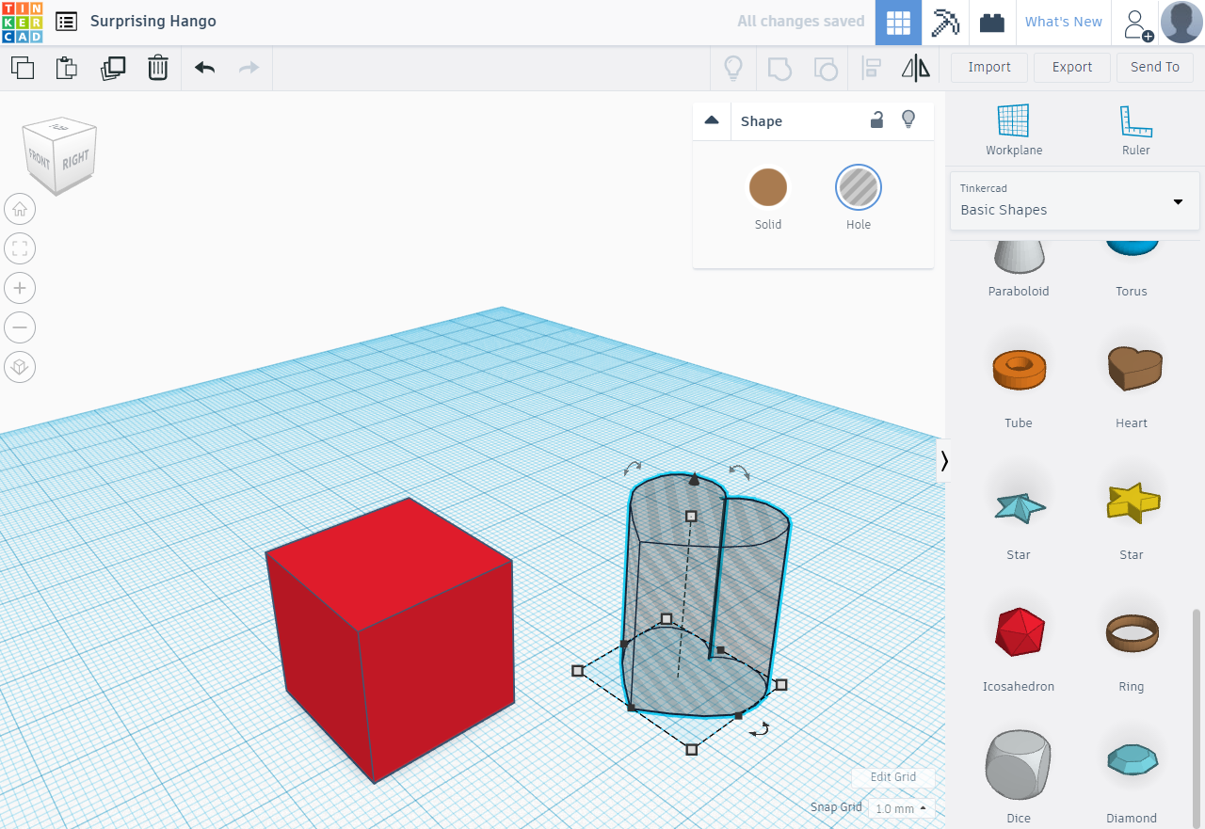Viewport: 1205px width, 829px height.
Task: Rename the design title Surprising Hango
Action: [153, 22]
